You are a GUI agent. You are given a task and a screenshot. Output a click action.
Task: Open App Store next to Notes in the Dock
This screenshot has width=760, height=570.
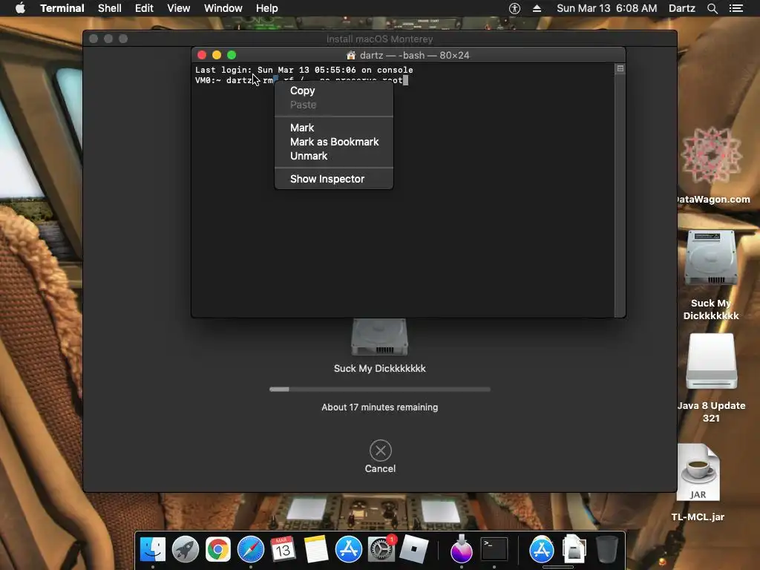(349, 550)
